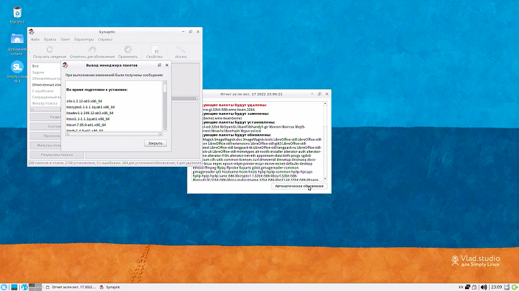
Task: Click the network tray icon
Action: (468, 287)
